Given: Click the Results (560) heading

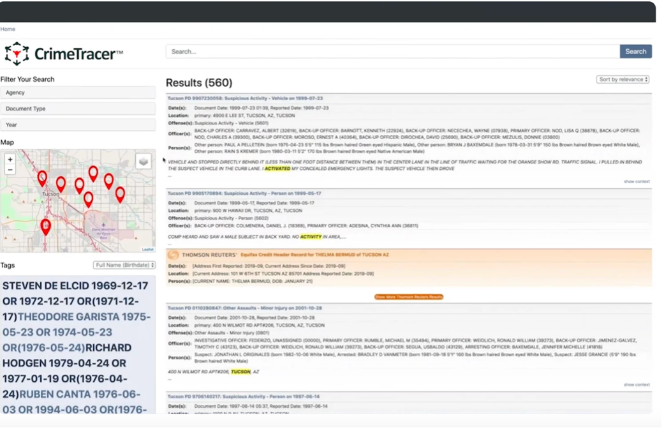Looking at the screenshot, I should [199, 82].
